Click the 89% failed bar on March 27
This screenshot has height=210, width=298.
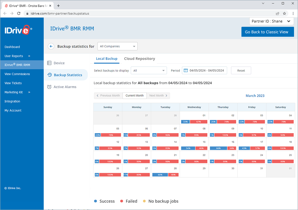(139, 175)
